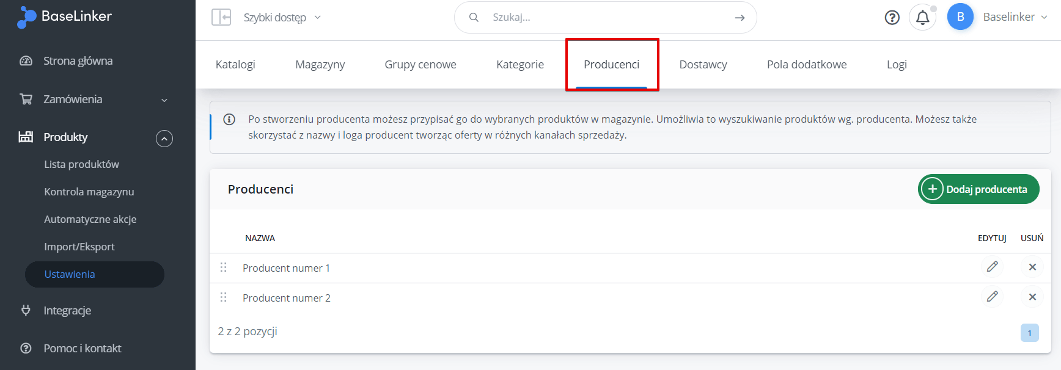Screen dimensions: 1061x370
Task: Click the Producent numer 1 name
Action: click(286, 268)
